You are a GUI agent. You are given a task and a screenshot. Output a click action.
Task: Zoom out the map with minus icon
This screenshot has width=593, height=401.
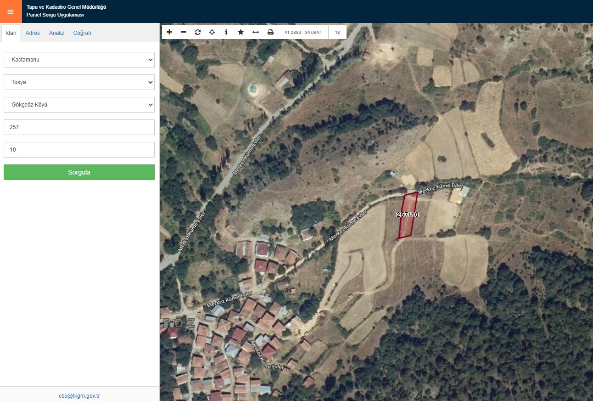[x=184, y=32]
